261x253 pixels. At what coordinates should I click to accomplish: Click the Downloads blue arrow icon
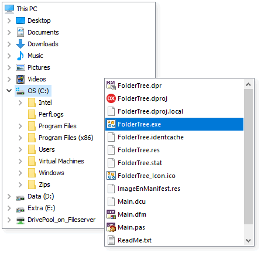tap(20, 44)
